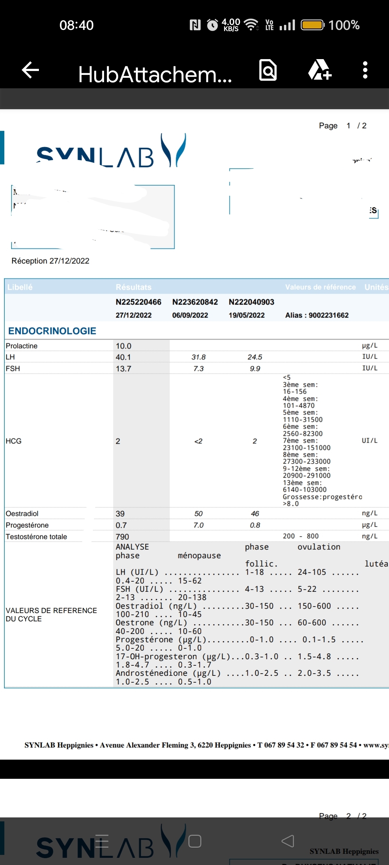The width and height of the screenshot is (389, 865).
Task: Tap the NFC status bar icon
Action: coord(195,25)
